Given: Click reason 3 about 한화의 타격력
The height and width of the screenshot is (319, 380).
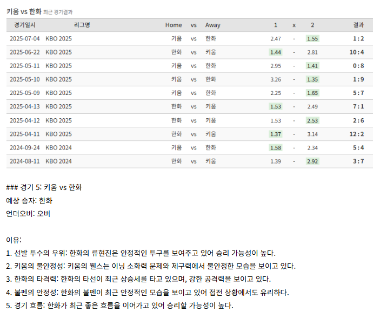Looking at the screenshot, I should [138, 279].
